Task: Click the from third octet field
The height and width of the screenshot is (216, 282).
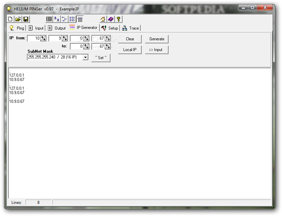Action: [x=77, y=38]
